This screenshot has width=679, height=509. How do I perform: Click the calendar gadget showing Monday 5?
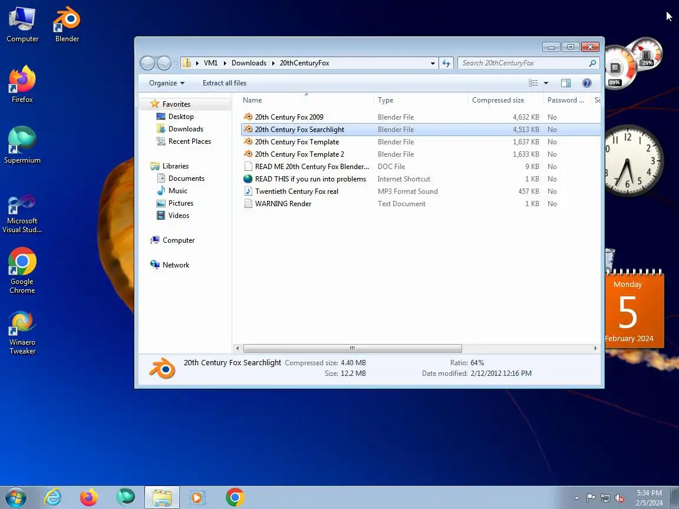[x=634, y=308]
